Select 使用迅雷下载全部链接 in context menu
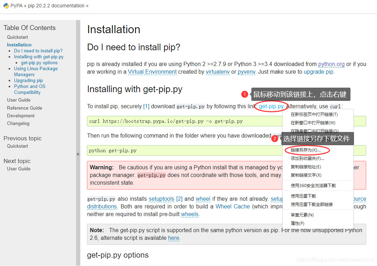 [312, 205]
